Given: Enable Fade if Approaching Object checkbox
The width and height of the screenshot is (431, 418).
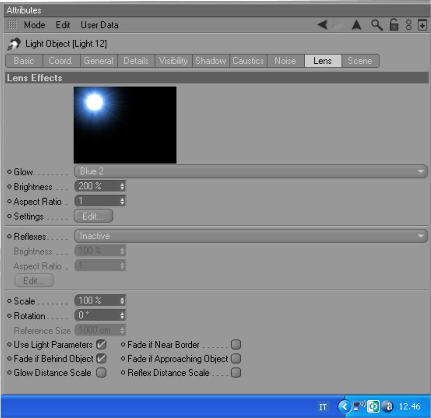Looking at the screenshot, I should [x=236, y=359].
